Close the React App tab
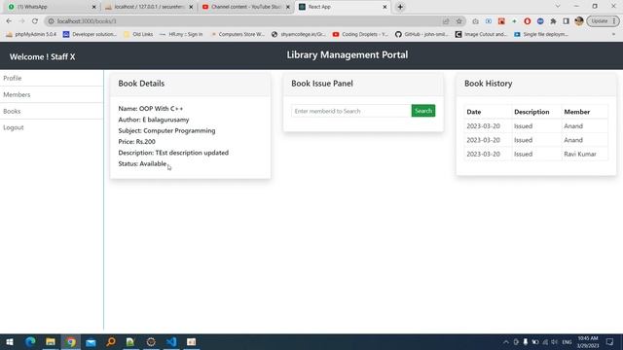This screenshot has width=623, height=350. click(x=385, y=7)
